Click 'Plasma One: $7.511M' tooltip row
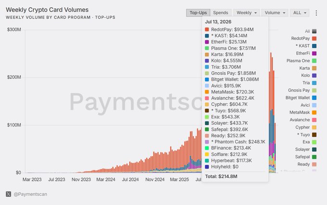 pyautogui.click(x=230, y=48)
